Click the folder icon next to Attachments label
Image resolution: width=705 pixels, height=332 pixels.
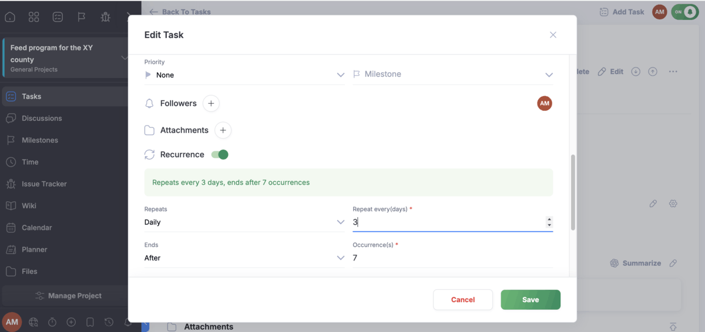click(149, 130)
